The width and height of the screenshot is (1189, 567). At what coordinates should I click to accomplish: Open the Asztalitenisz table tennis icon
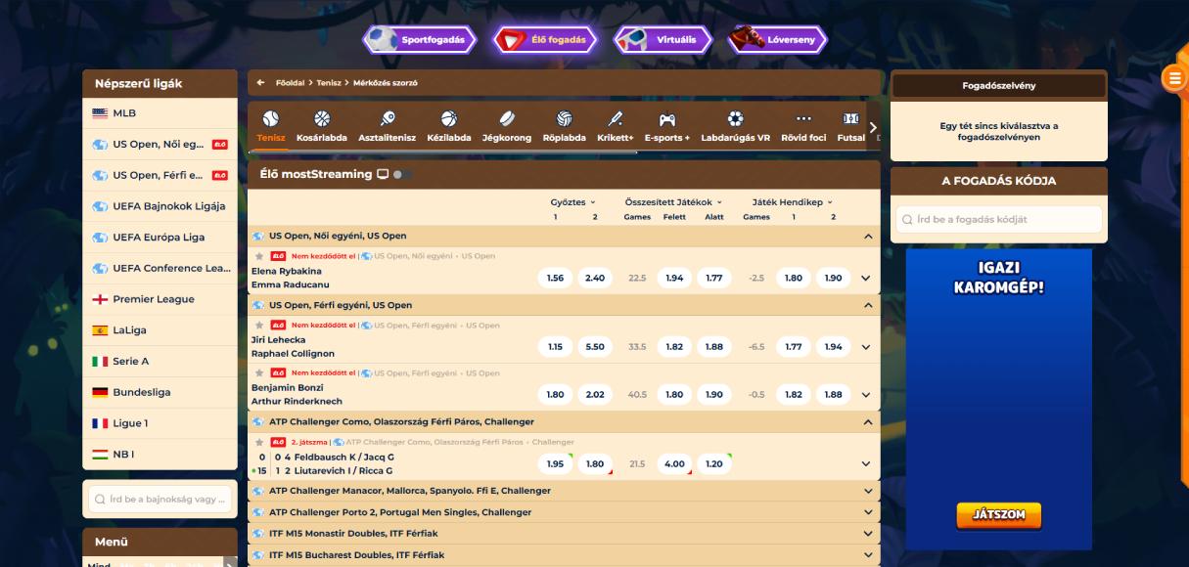click(387, 118)
